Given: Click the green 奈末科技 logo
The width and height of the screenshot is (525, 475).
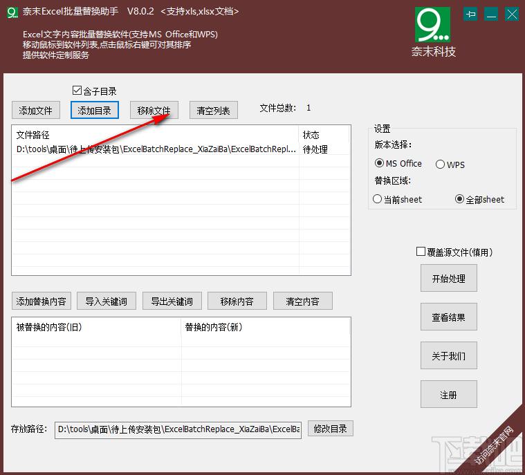Looking at the screenshot, I should pos(432,24).
